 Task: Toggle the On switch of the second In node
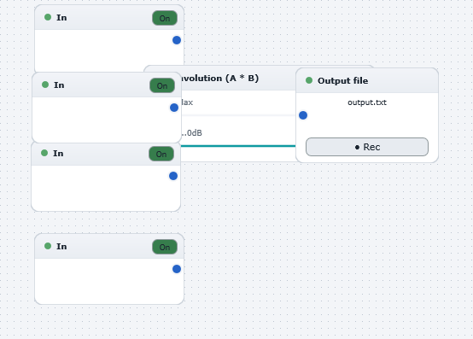162,85
